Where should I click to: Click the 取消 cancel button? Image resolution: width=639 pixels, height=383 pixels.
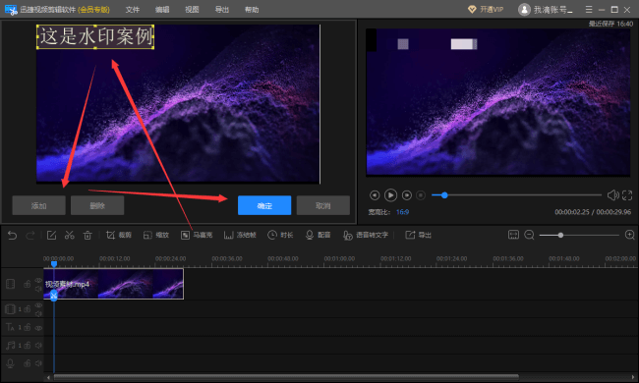[323, 205]
